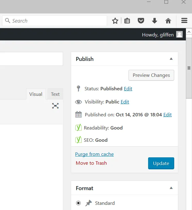This screenshot has height=210, width=192.
Task: Click Preview Changes button
Action: tap(151, 75)
